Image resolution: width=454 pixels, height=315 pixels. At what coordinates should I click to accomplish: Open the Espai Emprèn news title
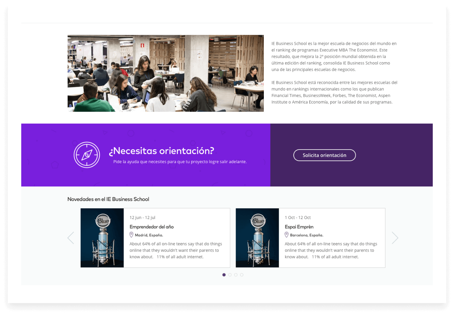click(299, 227)
